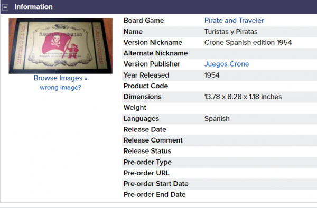
Task: Open the Turistas y Piratas box thumbnail
Action: 60,46
